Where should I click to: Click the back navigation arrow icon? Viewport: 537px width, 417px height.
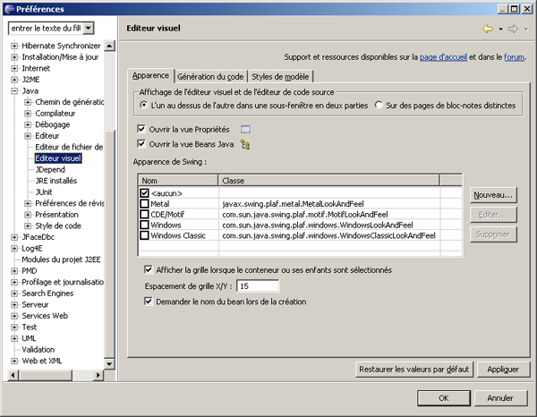[488, 30]
